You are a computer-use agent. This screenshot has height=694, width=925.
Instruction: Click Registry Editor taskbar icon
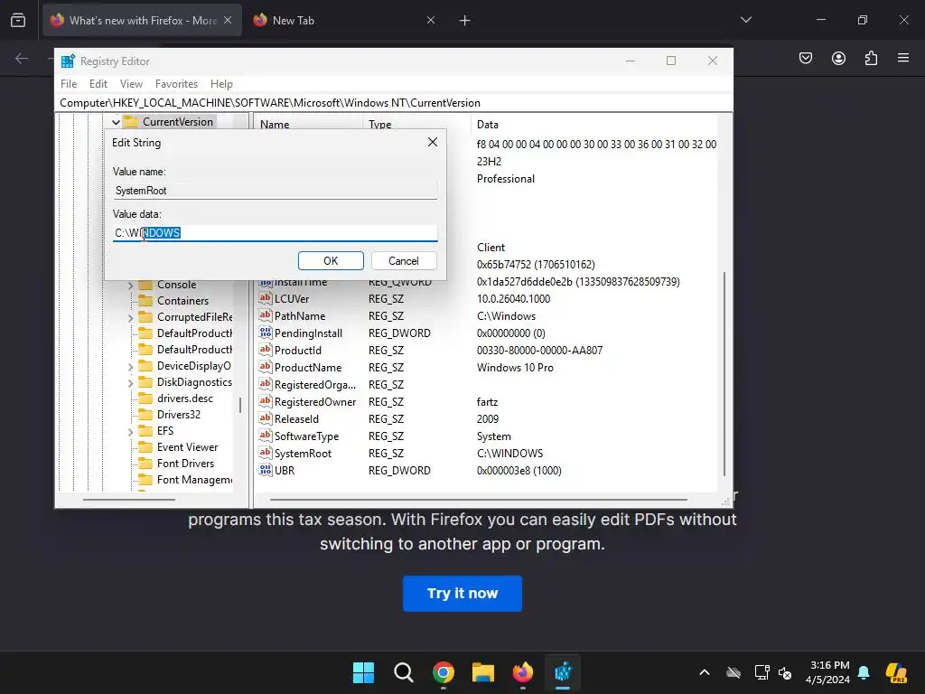[x=563, y=672]
